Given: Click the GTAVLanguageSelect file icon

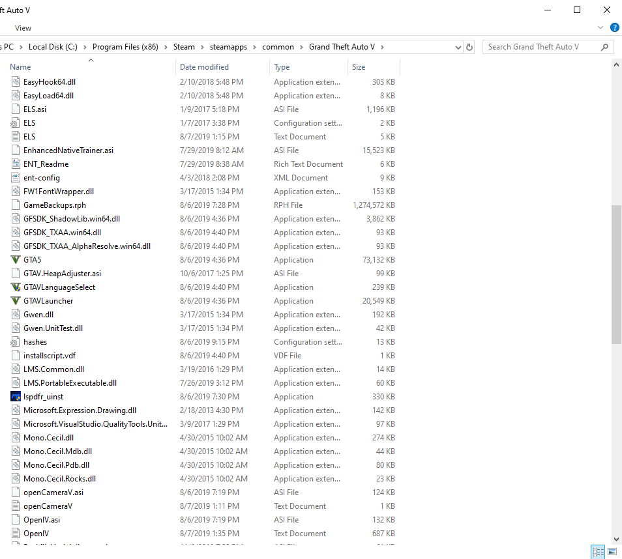Looking at the screenshot, I should pos(16,287).
